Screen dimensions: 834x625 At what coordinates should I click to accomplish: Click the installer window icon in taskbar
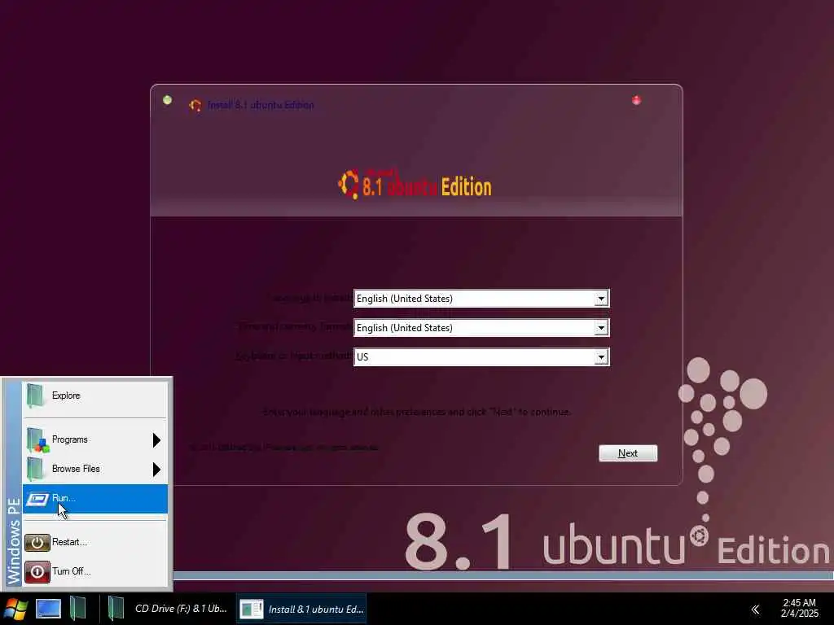251,609
